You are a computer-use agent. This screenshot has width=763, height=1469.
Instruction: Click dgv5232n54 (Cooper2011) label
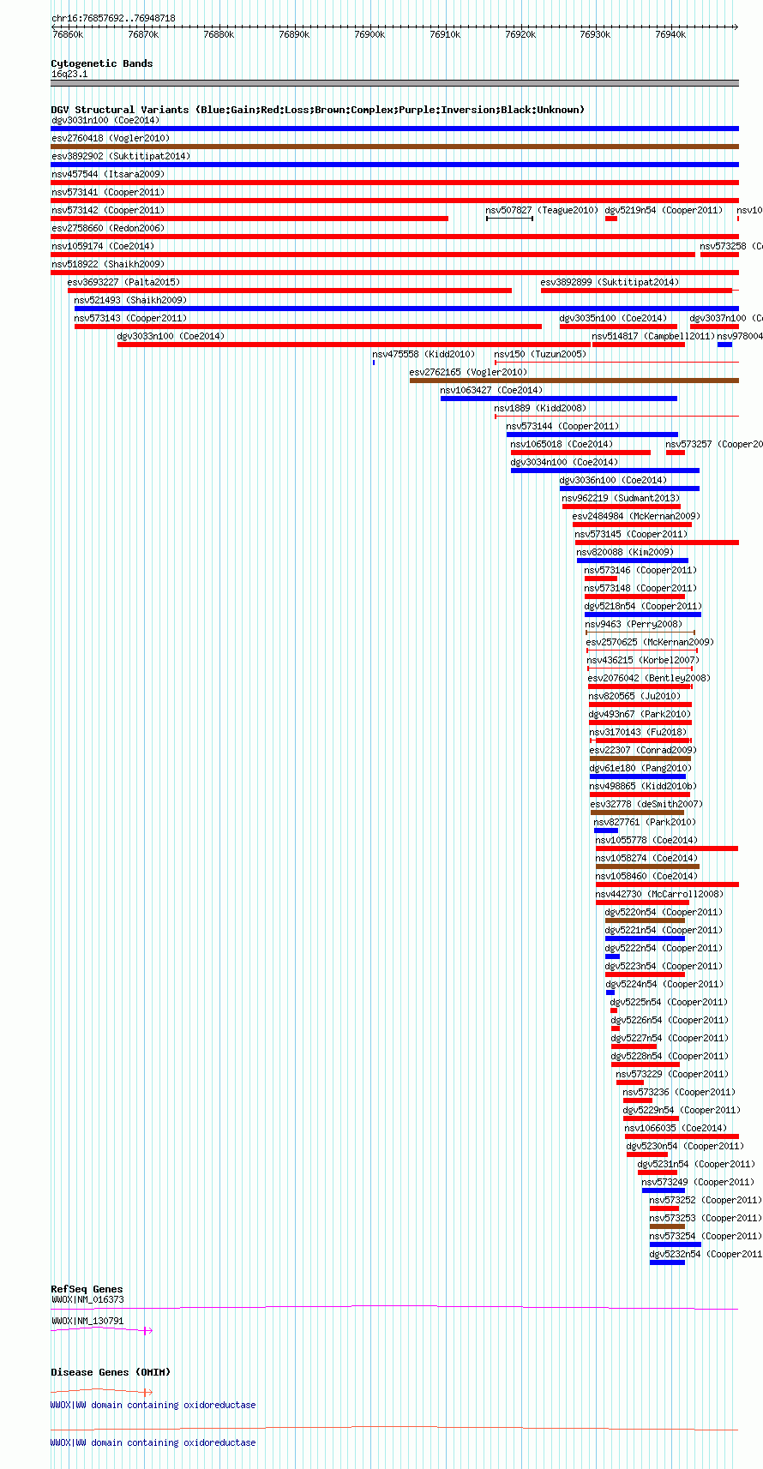[706, 1254]
